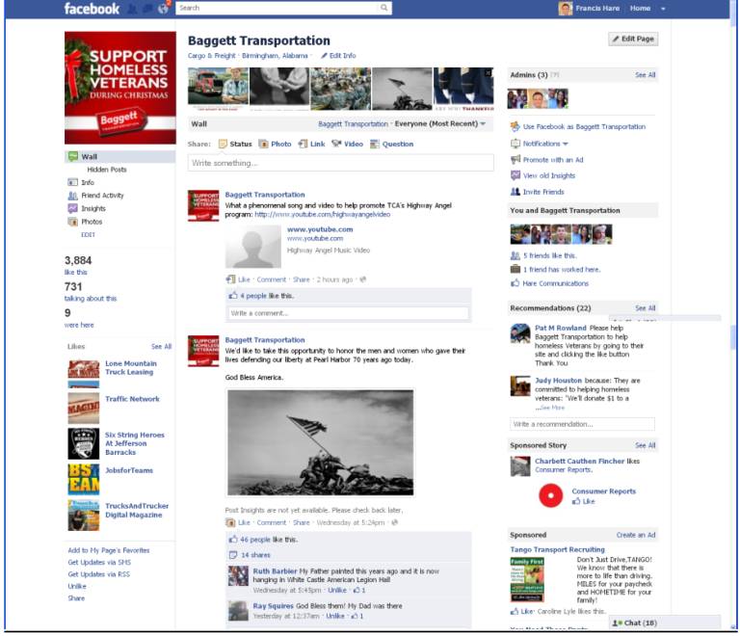Open the Chat (18) bar

click(665, 623)
